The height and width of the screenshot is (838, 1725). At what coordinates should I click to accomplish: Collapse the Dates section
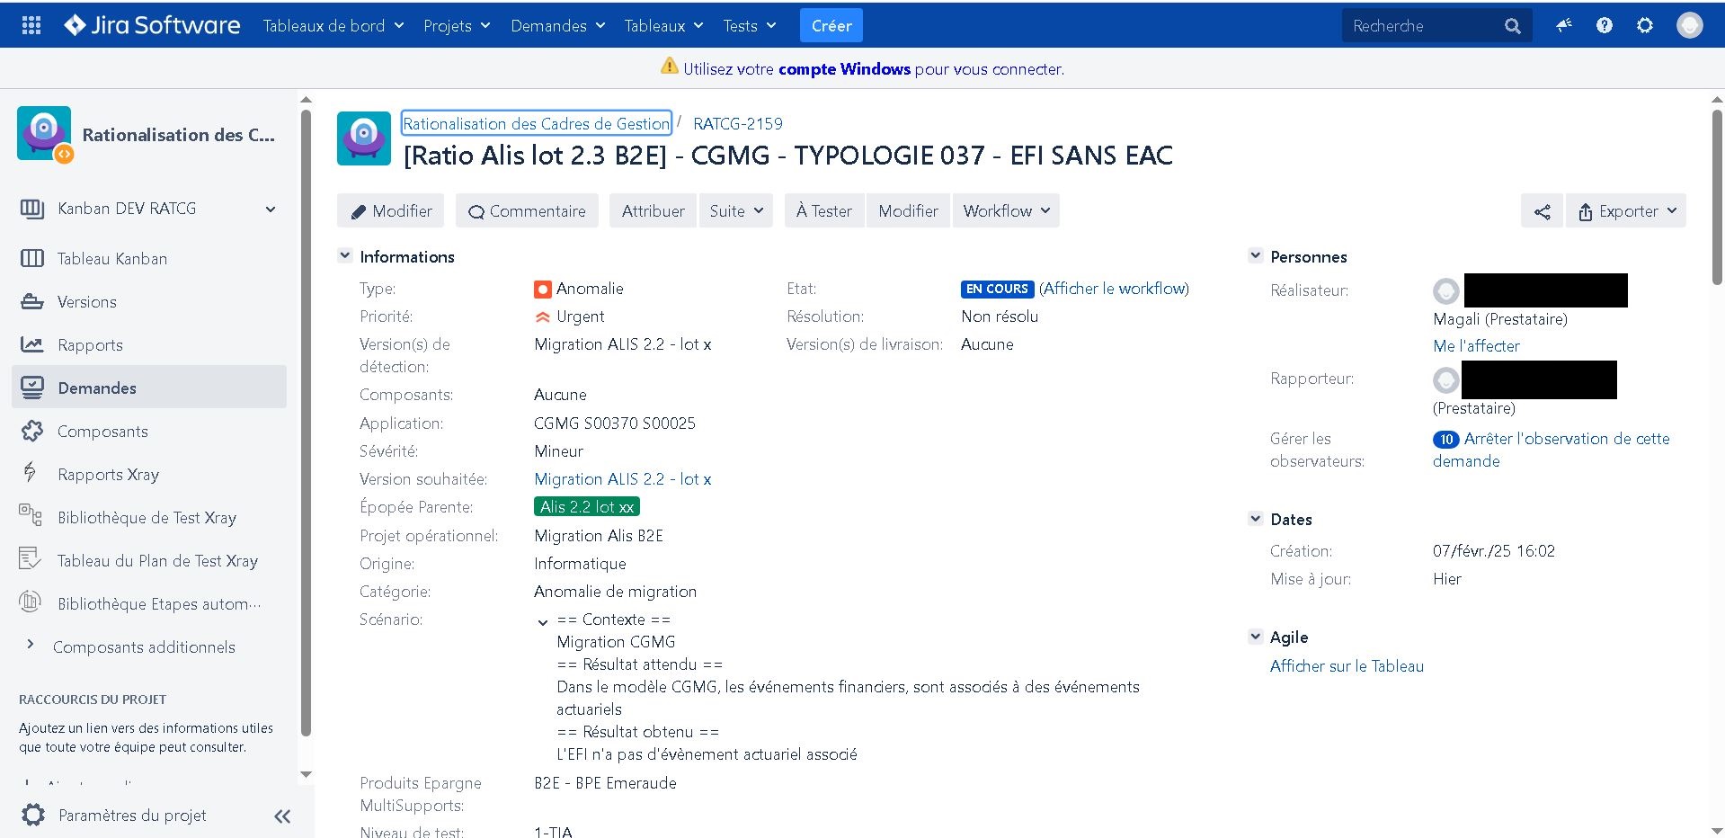point(1256,519)
